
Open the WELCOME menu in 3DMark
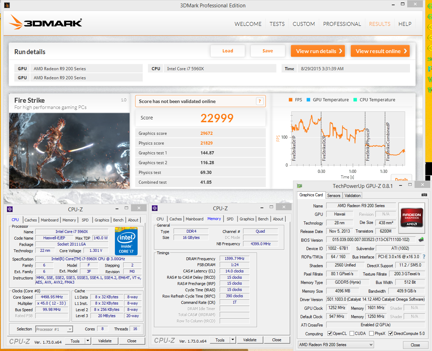(x=248, y=24)
